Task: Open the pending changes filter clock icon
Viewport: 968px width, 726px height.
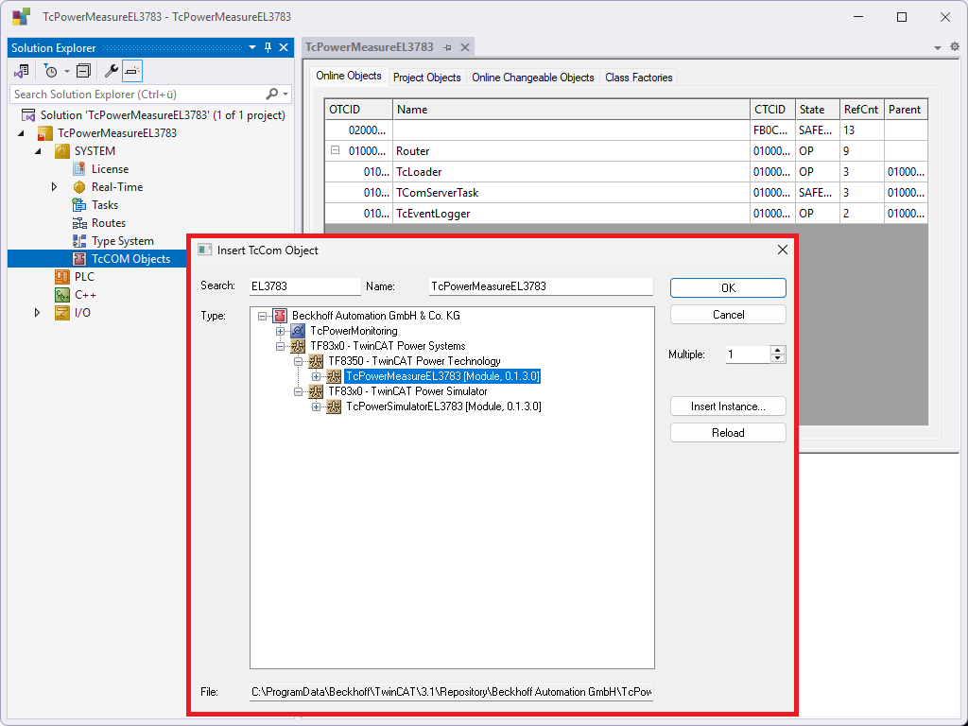Action: click(x=51, y=72)
